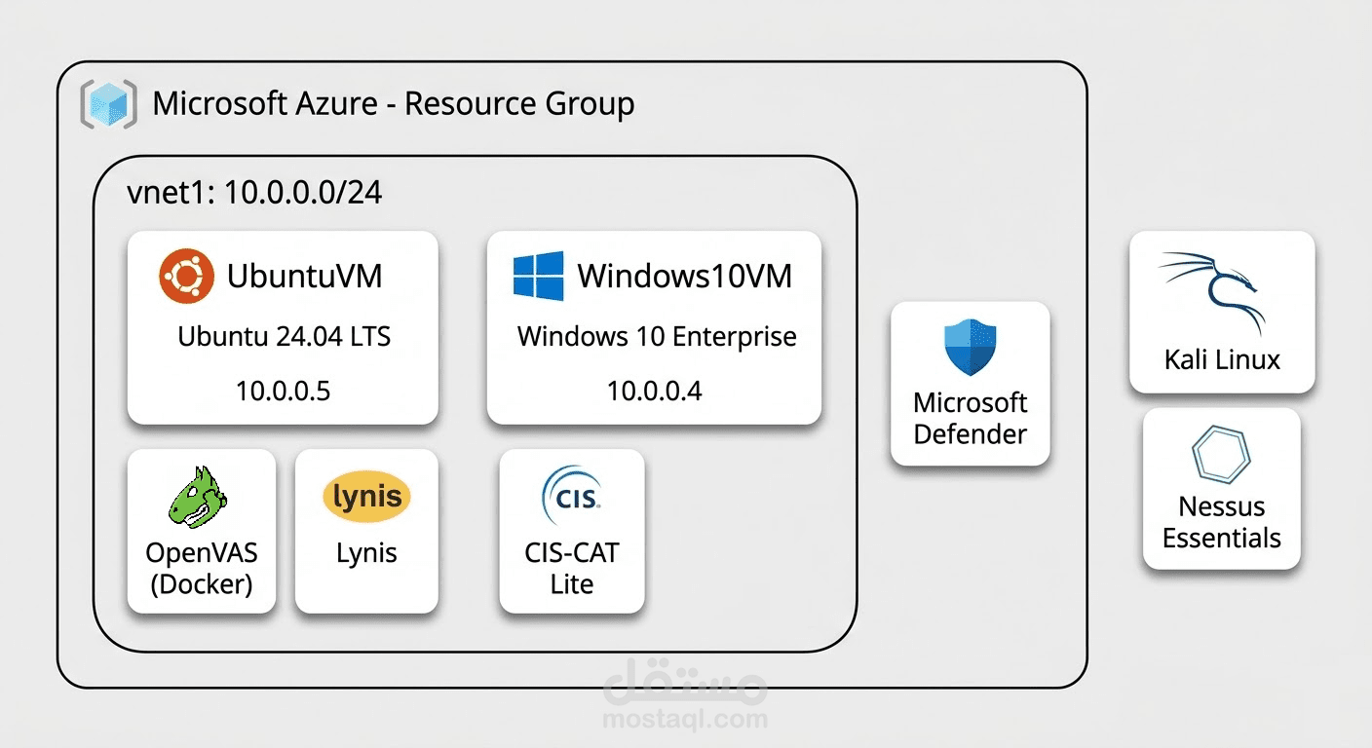Click the Azure Resource Group cube icon
Viewport: 1372px width, 748px height.
[x=106, y=102]
